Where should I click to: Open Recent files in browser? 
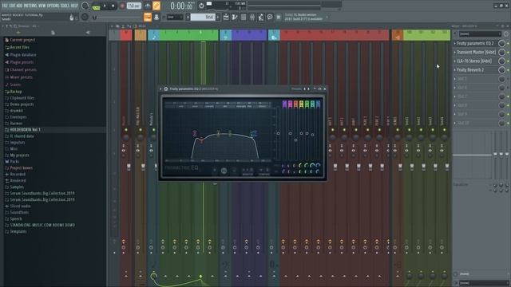coord(19,47)
